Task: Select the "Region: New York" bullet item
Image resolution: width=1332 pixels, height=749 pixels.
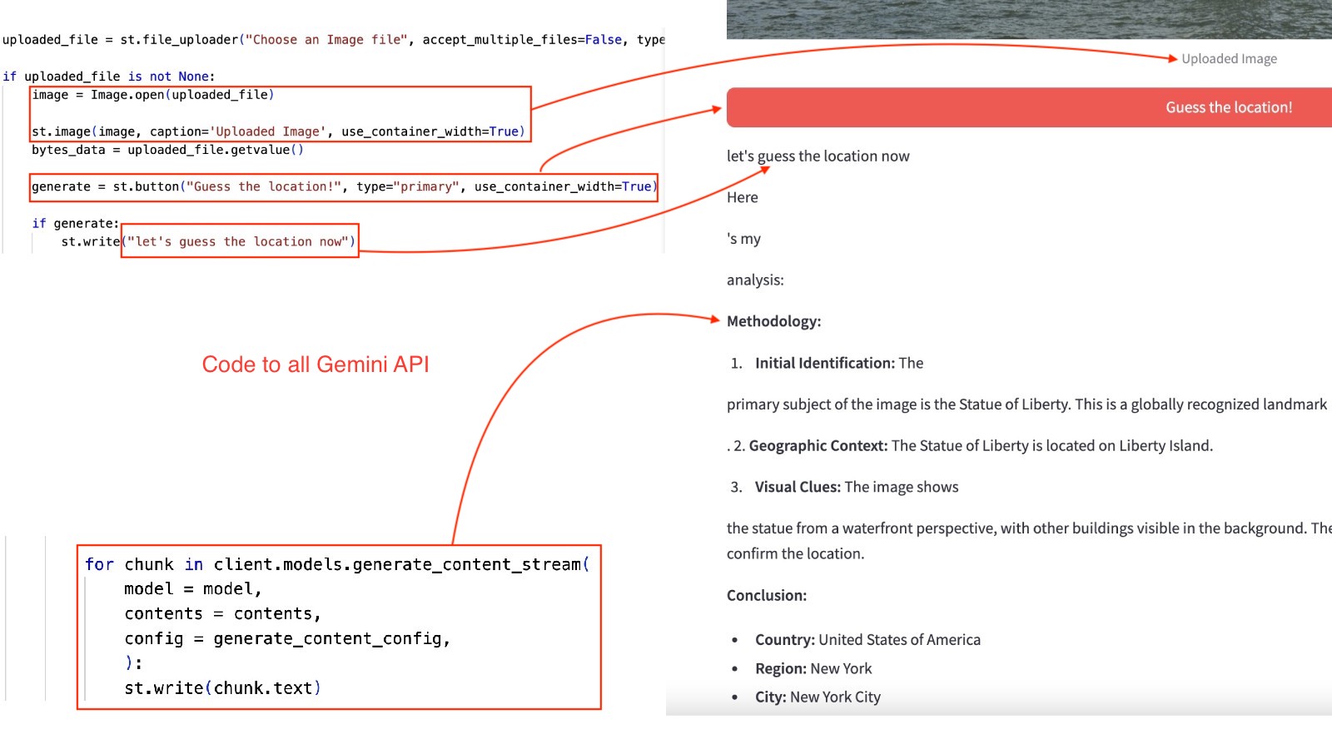Action: point(813,668)
